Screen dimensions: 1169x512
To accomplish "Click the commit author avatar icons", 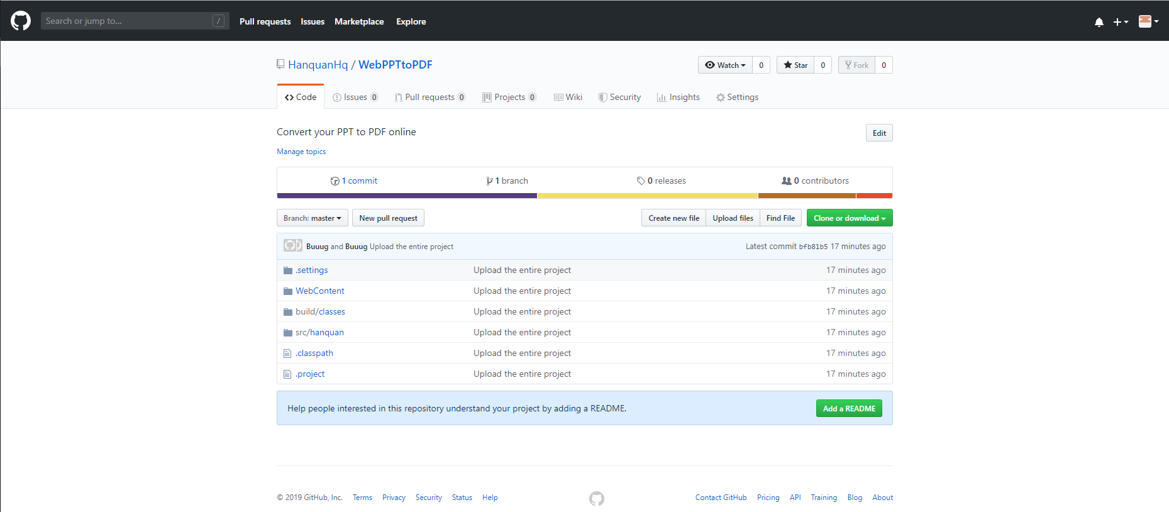I will pos(293,245).
